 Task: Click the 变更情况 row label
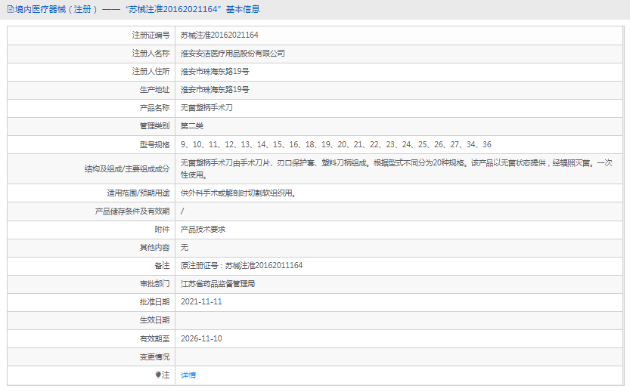pyautogui.click(x=155, y=357)
